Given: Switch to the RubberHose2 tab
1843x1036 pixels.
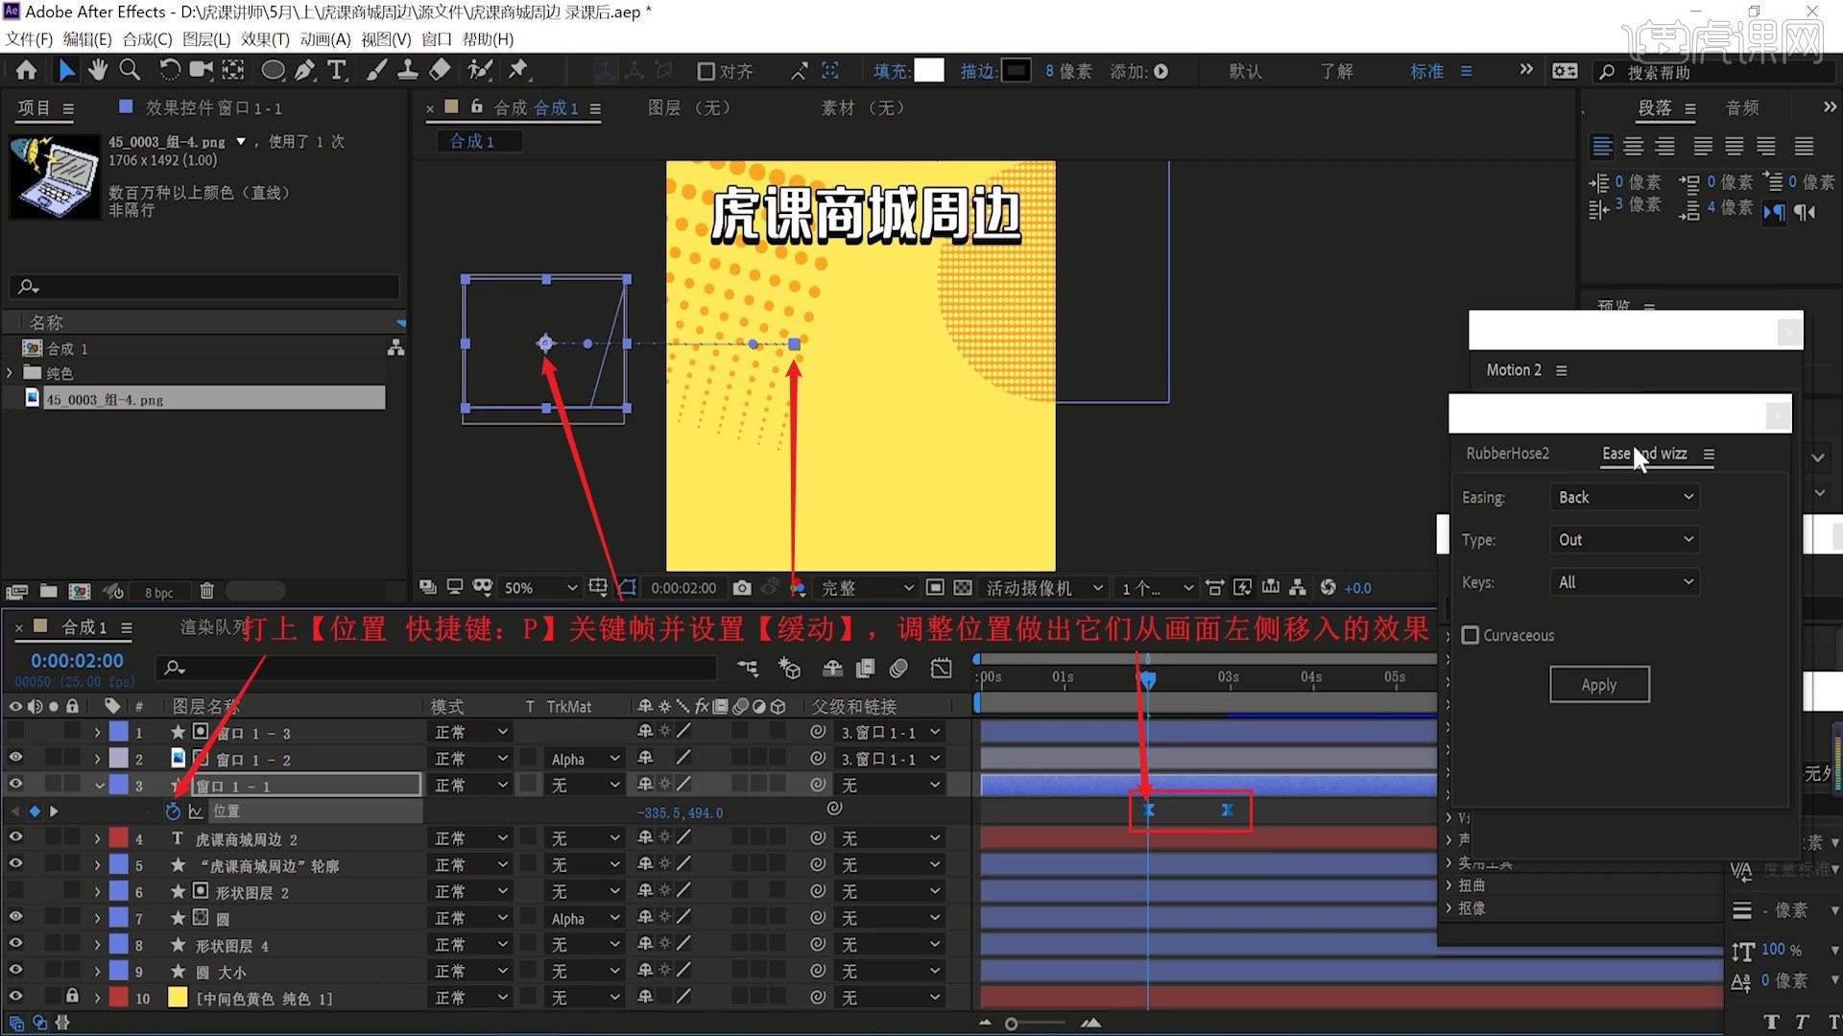Looking at the screenshot, I should (x=1507, y=454).
